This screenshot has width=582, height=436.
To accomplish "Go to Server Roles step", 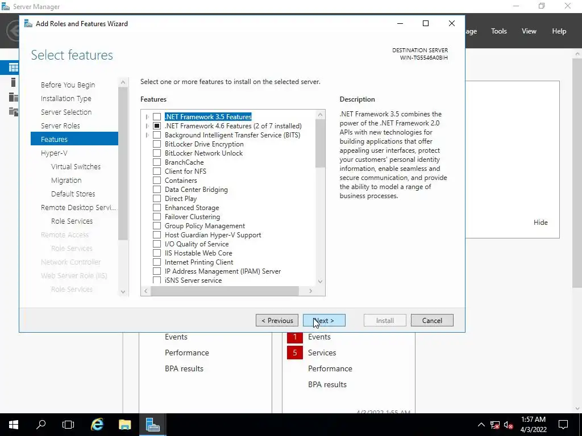I will click(60, 125).
